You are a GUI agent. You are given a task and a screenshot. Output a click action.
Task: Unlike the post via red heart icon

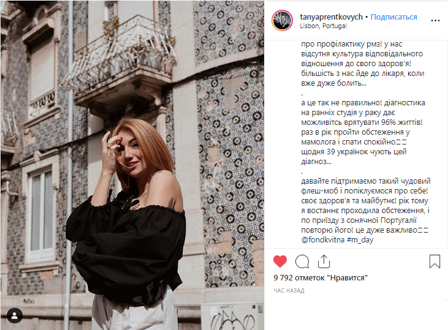click(280, 261)
